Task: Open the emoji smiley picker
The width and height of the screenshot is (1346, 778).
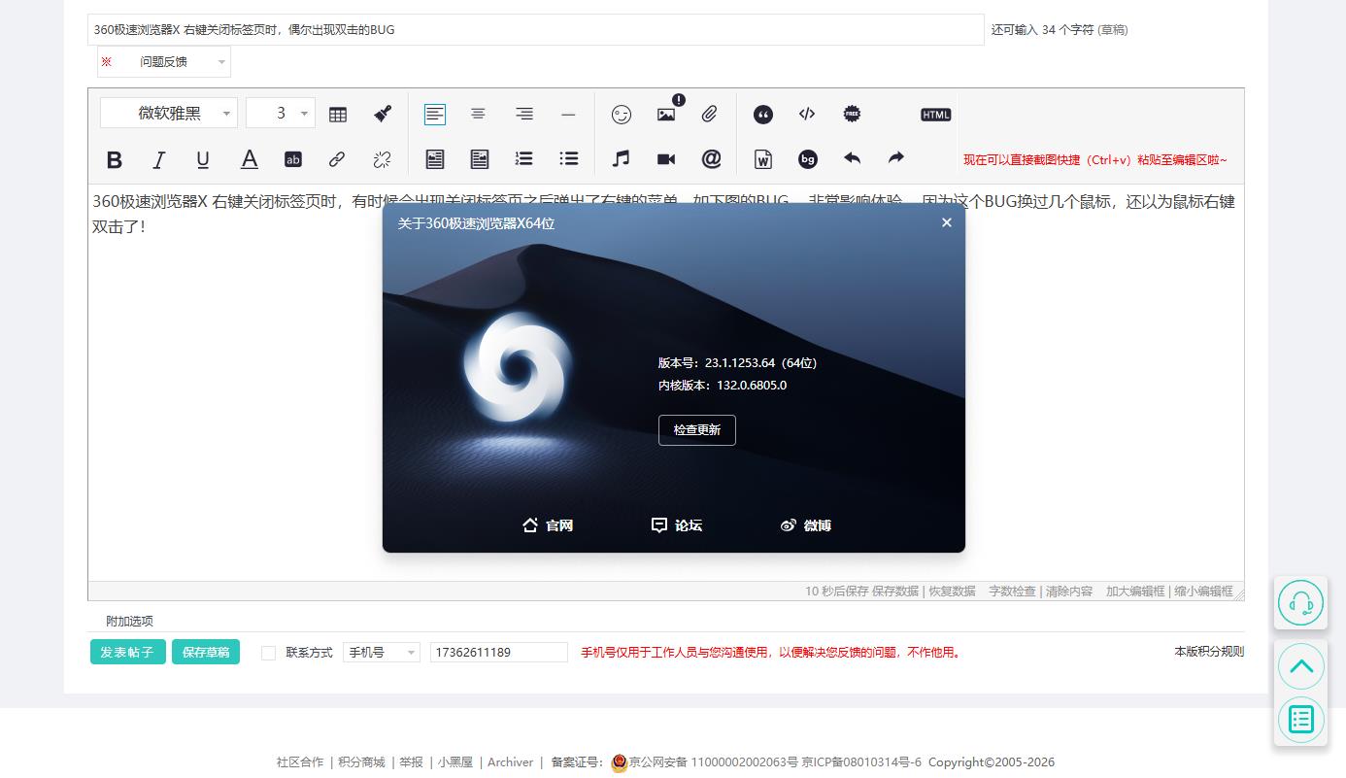Action: click(622, 115)
